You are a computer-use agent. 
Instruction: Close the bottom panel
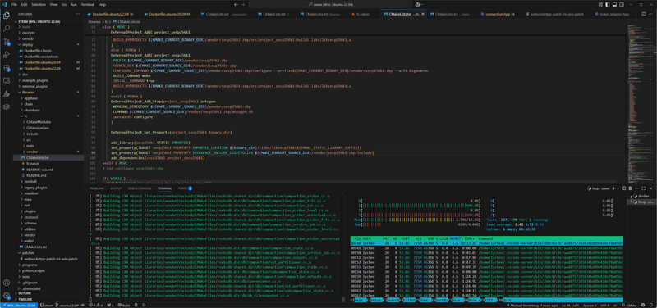pos(650,188)
